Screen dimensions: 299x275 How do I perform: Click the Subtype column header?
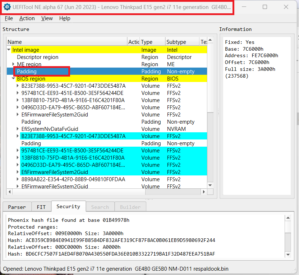pos(182,42)
